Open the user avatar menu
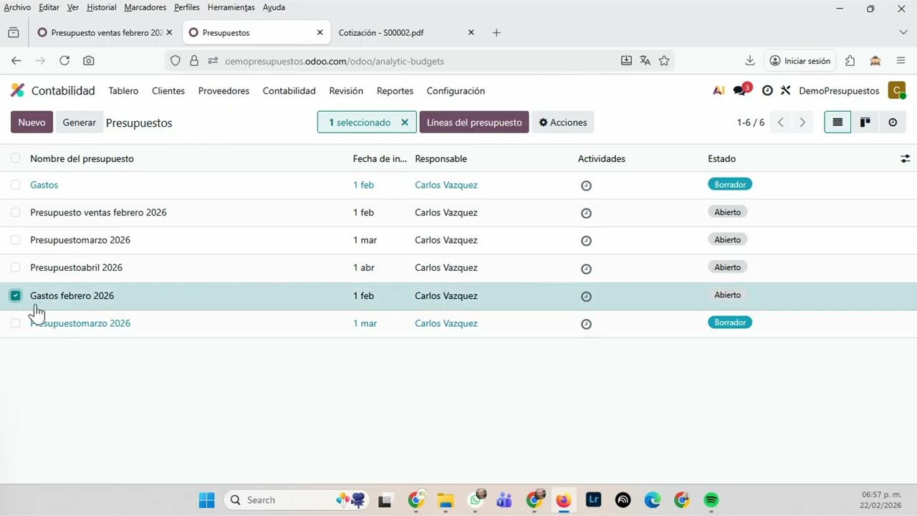Viewport: 917px width, 516px height. click(896, 90)
